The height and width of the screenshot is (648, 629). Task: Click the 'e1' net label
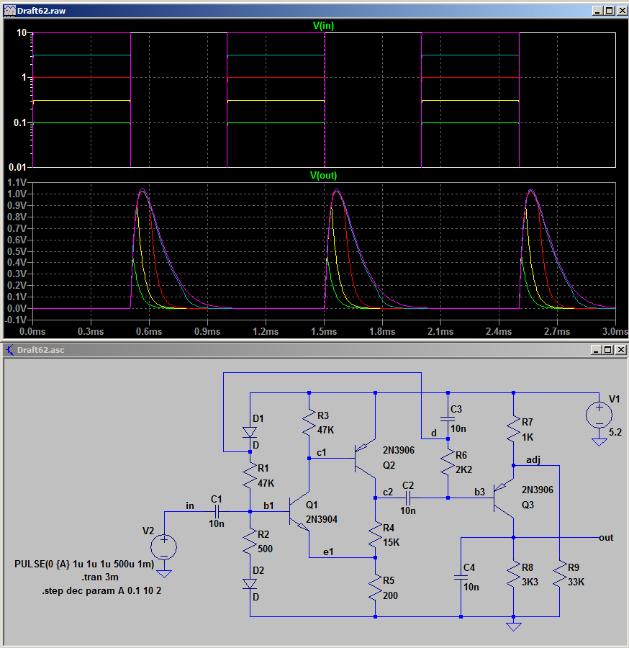click(x=328, y=552)
